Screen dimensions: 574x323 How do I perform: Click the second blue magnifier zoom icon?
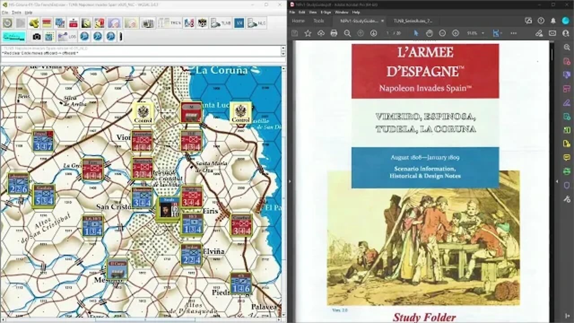point(97,36)
